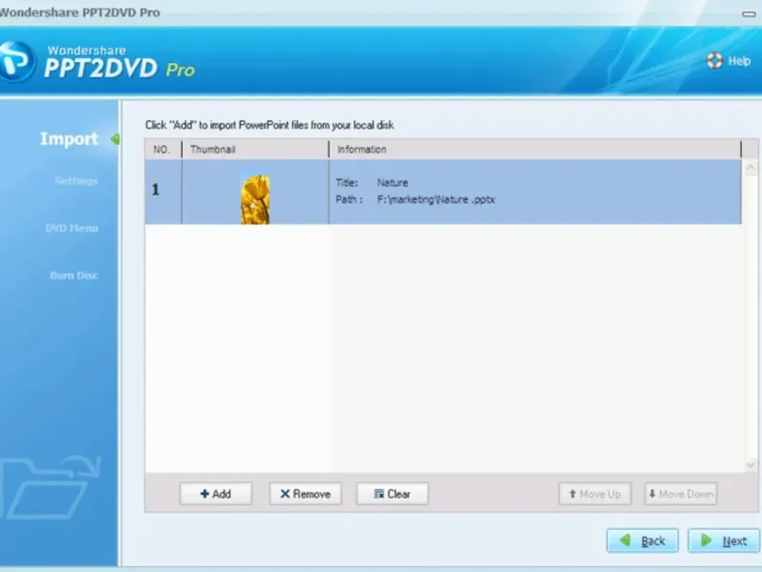The width and height of the screenshot is (762, 572).
Task: Go Back to the previous step
Action: coord(642,541)
